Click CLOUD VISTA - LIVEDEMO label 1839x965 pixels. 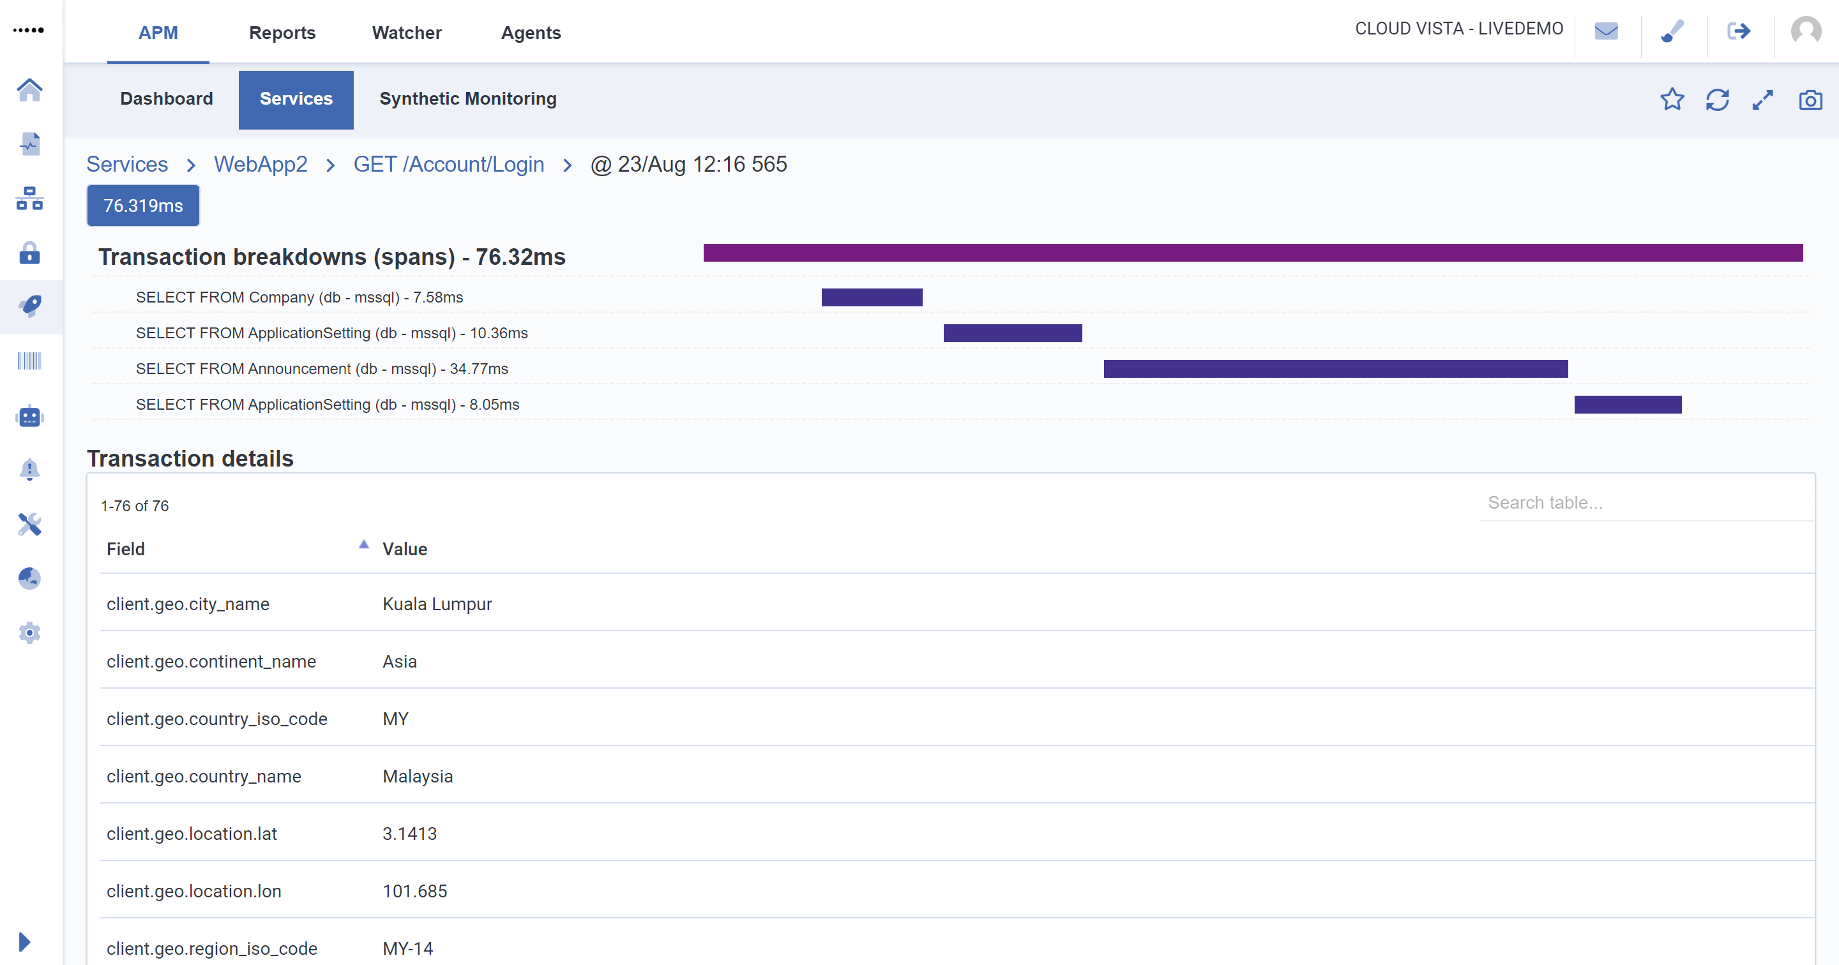(x=1459, y=29)
